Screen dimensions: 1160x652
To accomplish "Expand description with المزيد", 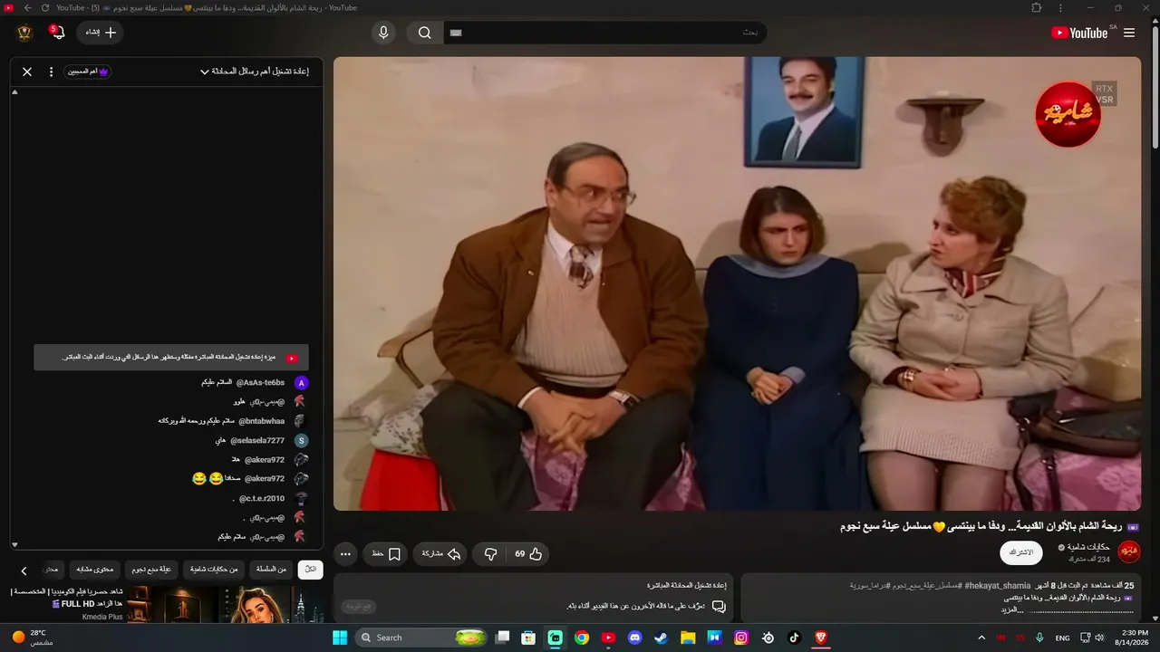I will pos(1012,609).
